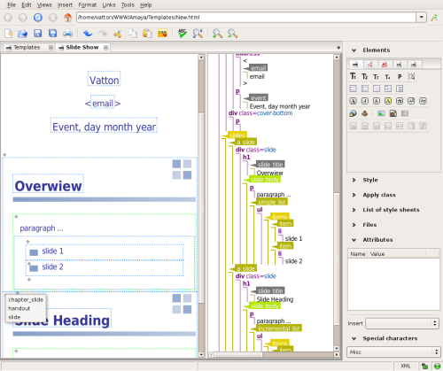Expand the Apply class section
This screenshot has height=371, width=443.
point(354,195)
